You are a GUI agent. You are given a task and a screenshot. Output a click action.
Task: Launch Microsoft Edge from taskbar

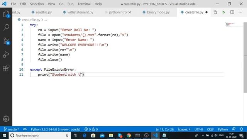point(85,136)
